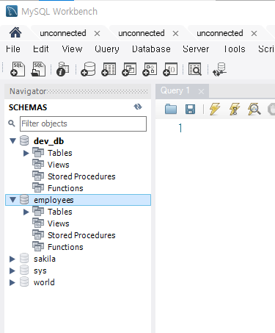Click the dev_db database icon
The height and width of the screenshot is (333, 275).
pos(24,140)
